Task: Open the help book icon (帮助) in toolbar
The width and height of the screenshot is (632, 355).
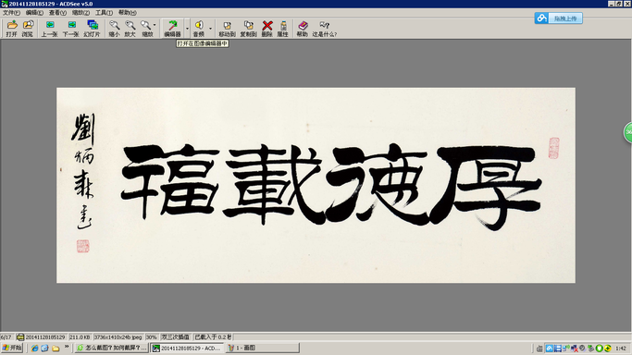Action: (303, 29)
